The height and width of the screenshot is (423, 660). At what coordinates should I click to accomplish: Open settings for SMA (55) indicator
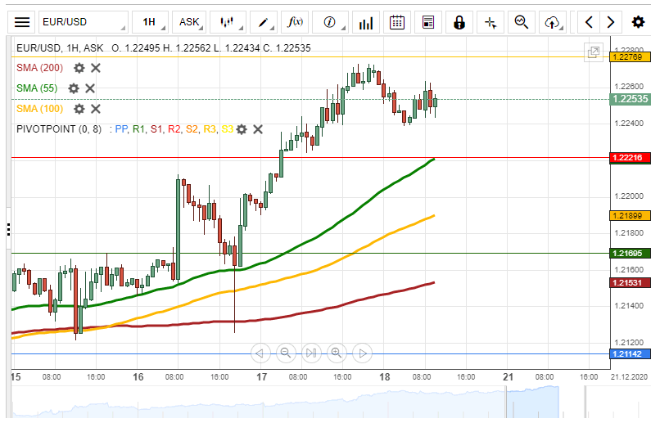74,88
